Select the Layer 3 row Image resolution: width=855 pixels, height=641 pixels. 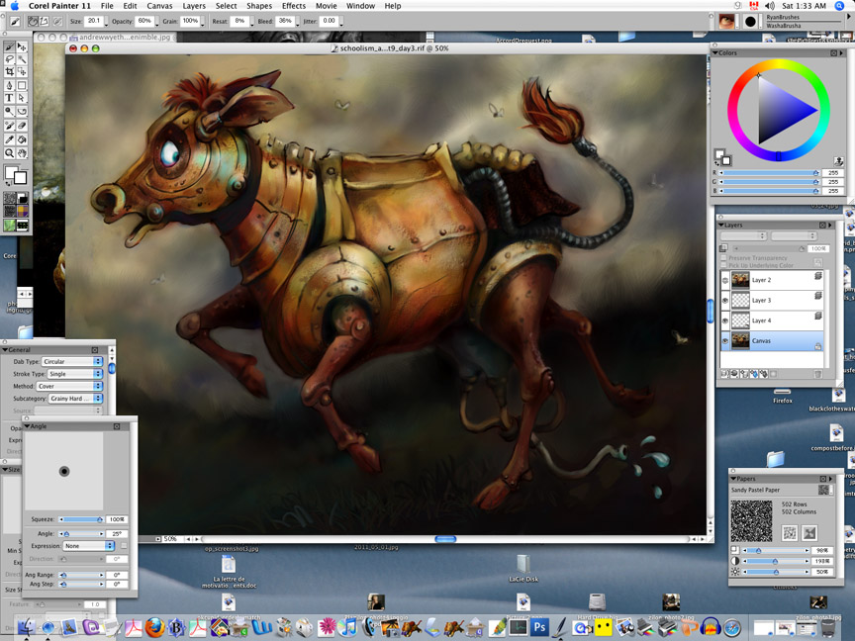click(x=772, y=301)
